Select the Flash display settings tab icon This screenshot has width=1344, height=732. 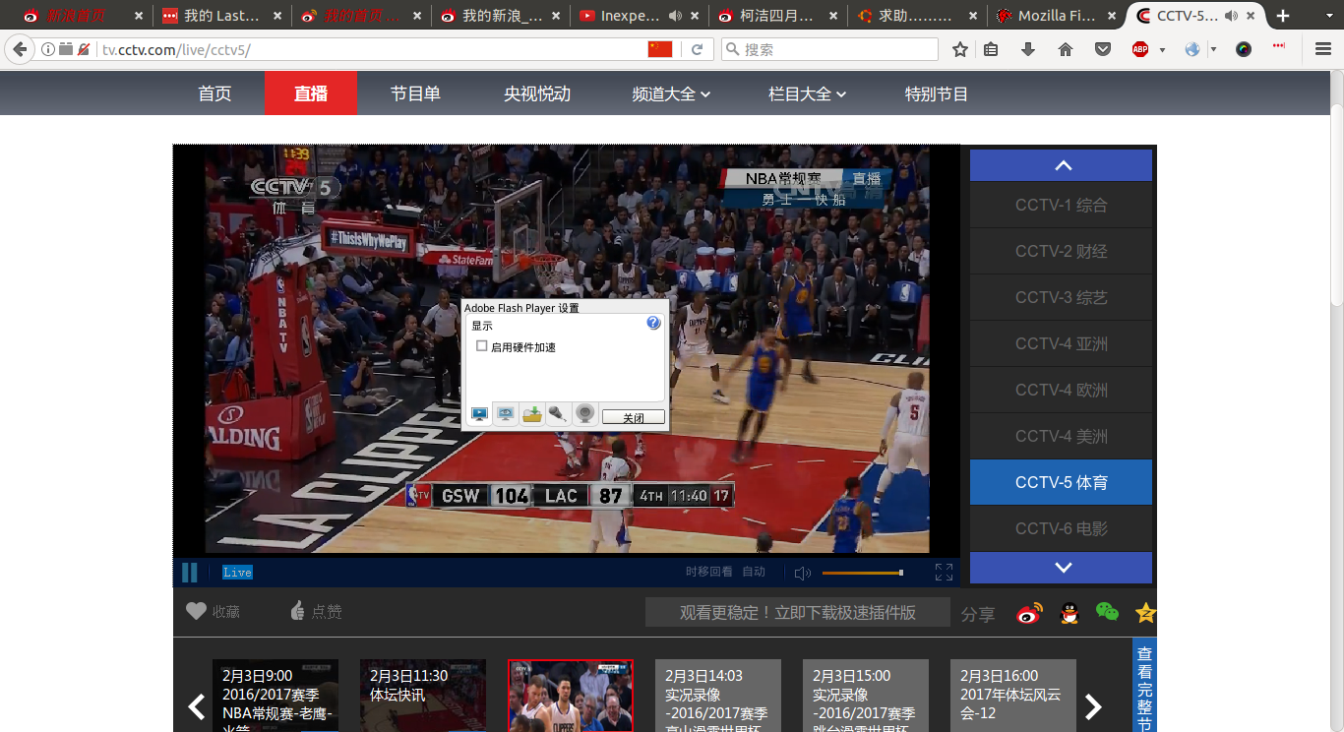click(479, 414)
